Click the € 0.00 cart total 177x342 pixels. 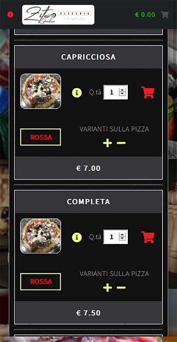pos(145,15)
